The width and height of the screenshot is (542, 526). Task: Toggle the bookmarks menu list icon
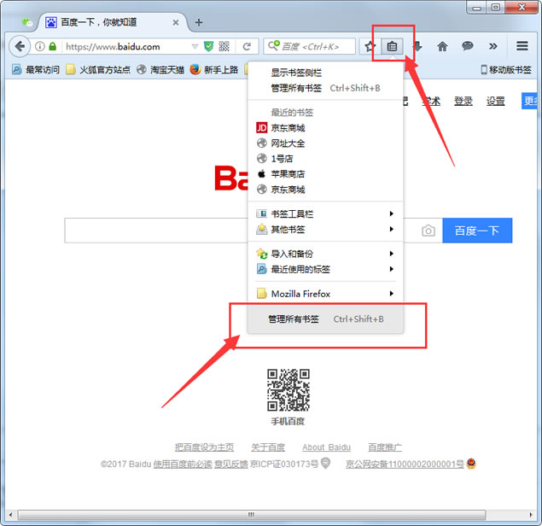point(392,46)
